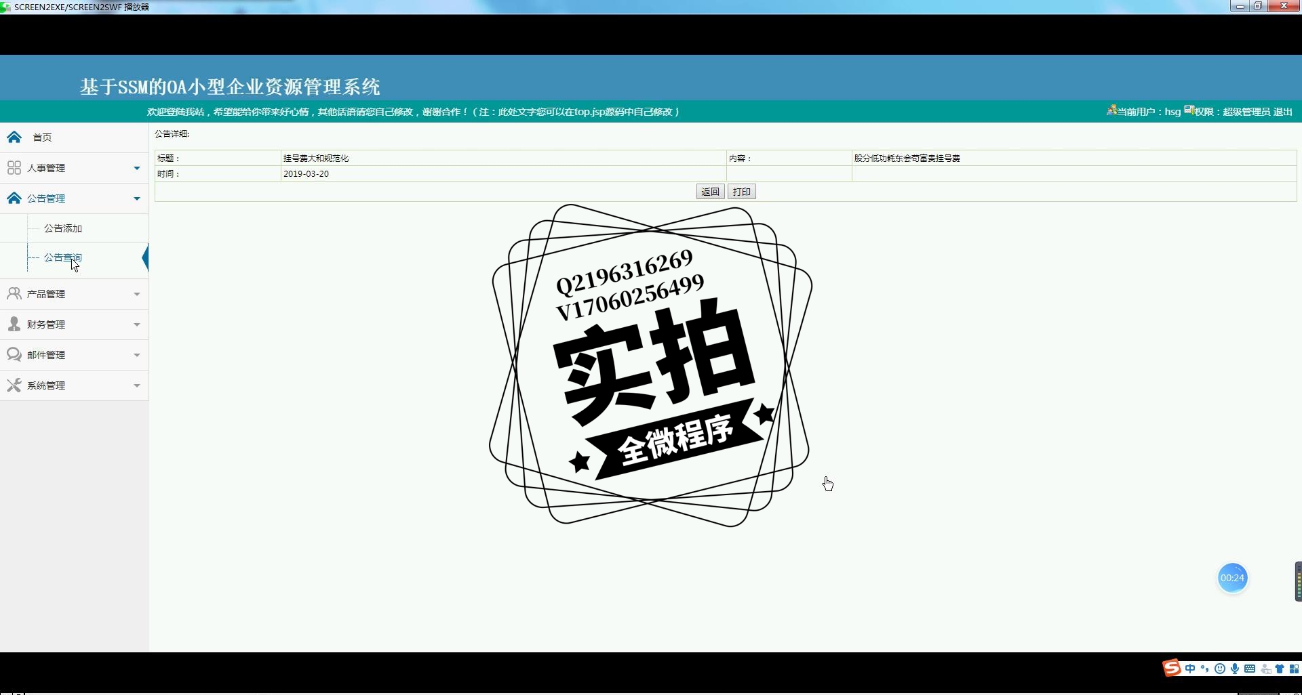
Task: Click the person icon beside 财务管理
Action: (x=14, y=324)
